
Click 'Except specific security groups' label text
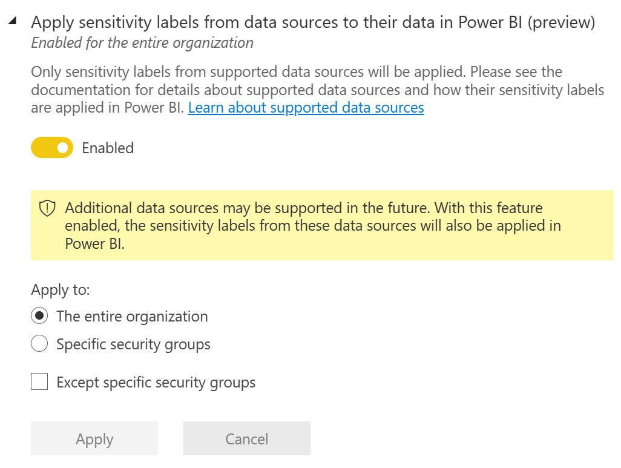(x=156, y=383)
